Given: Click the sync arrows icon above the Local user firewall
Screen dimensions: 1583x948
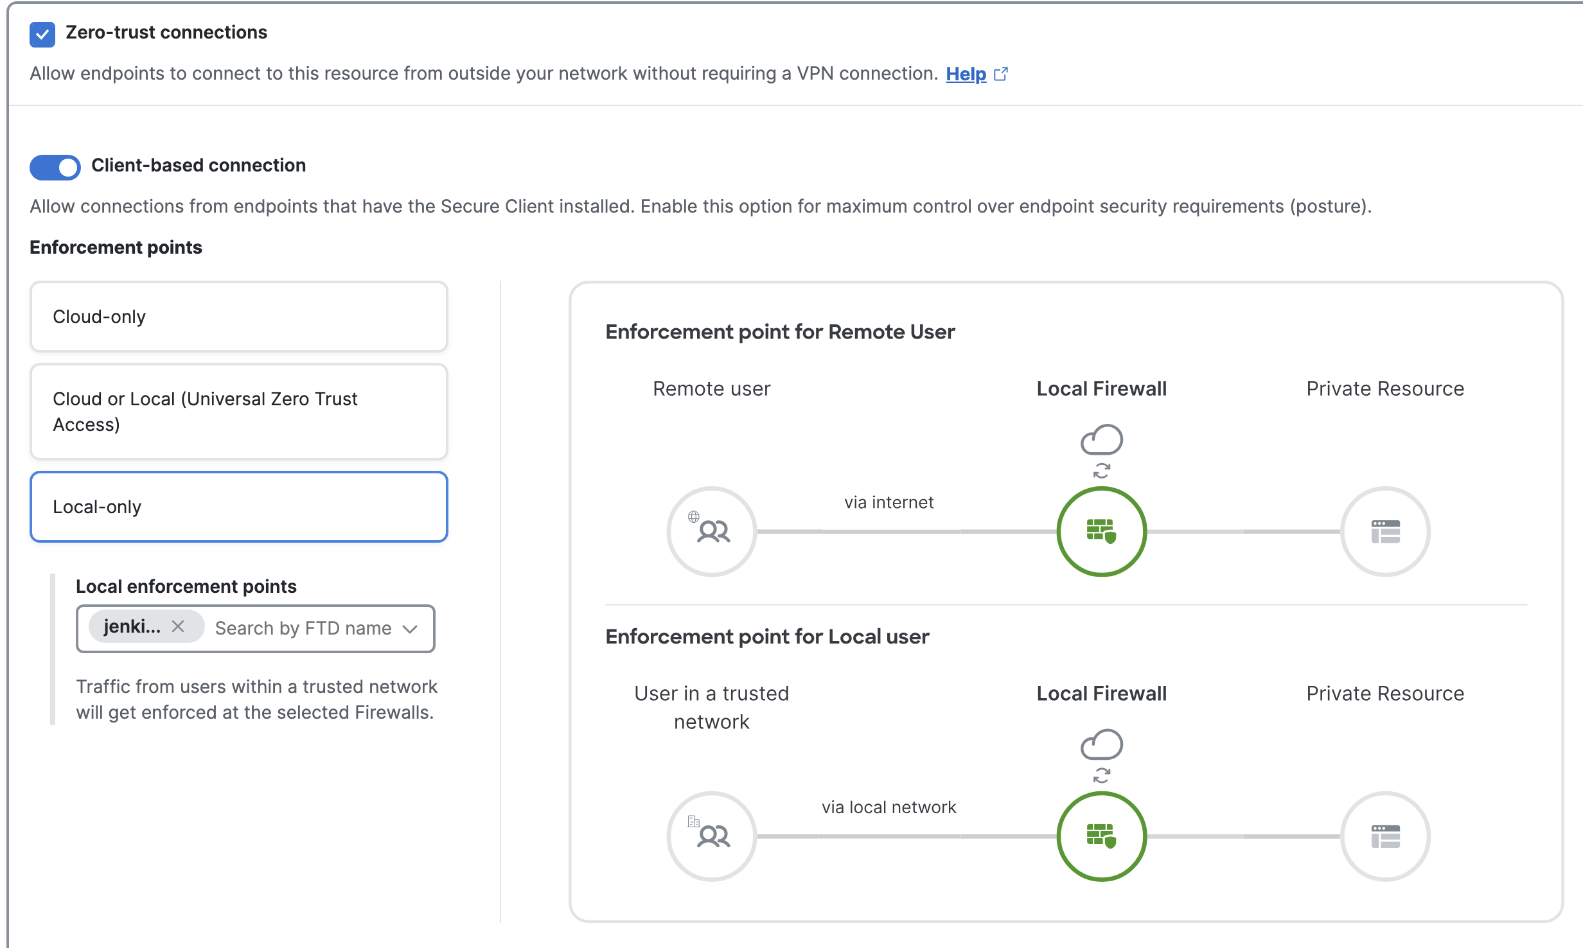Looking at the screenshot, I should pyautogui.click(x=1101, y=775).
